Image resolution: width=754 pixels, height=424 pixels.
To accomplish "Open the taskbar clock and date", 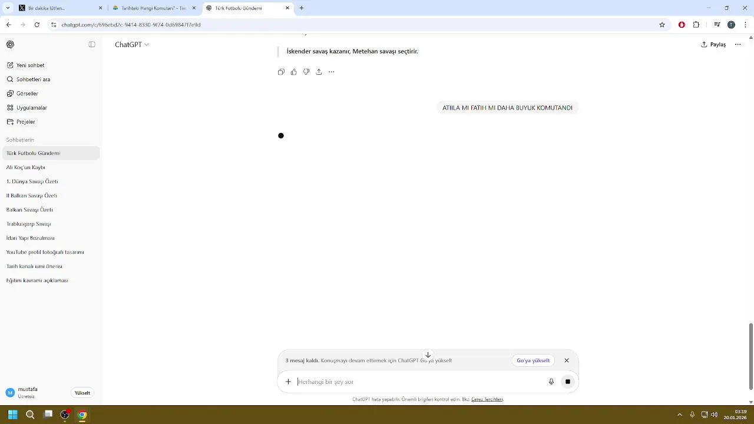I will (x=735, y=415).
